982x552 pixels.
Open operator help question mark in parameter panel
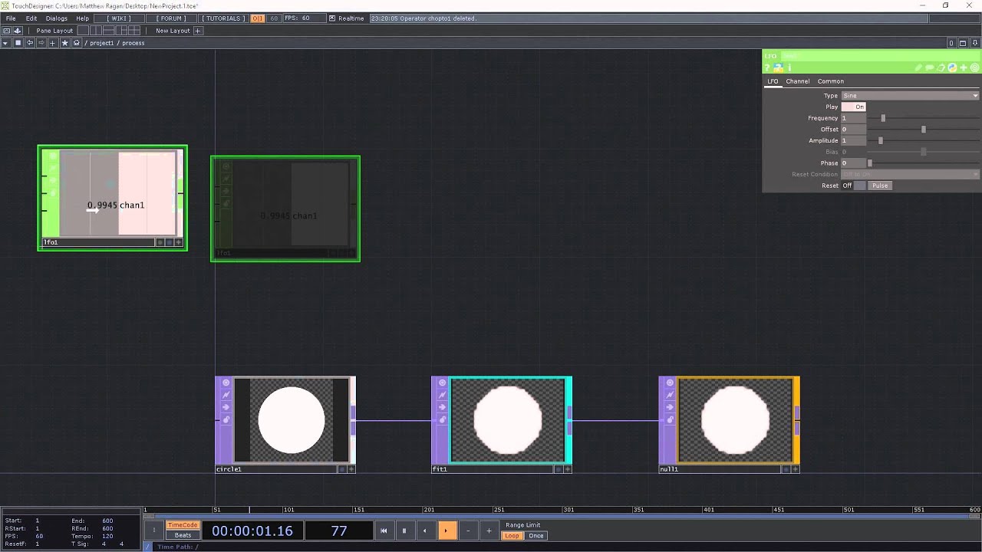767,67
